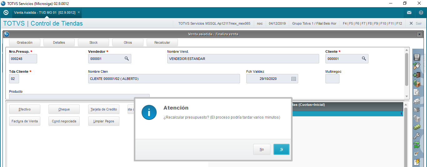427x167 pixels.
Task: Select the highlighted blue row in Cuotas table
Action: click(x=347, y=114)
